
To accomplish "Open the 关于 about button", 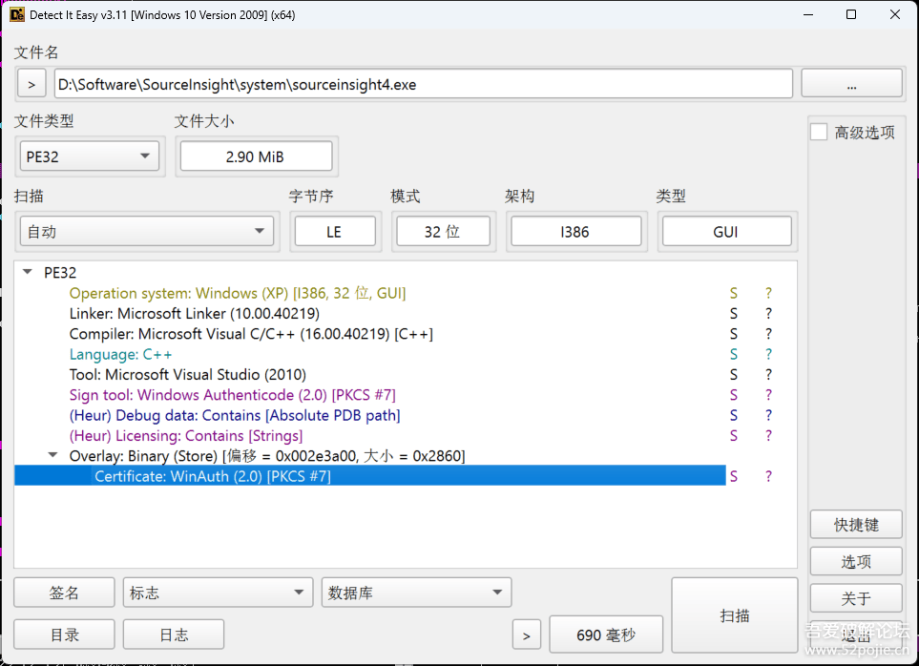I will (856, 598).
